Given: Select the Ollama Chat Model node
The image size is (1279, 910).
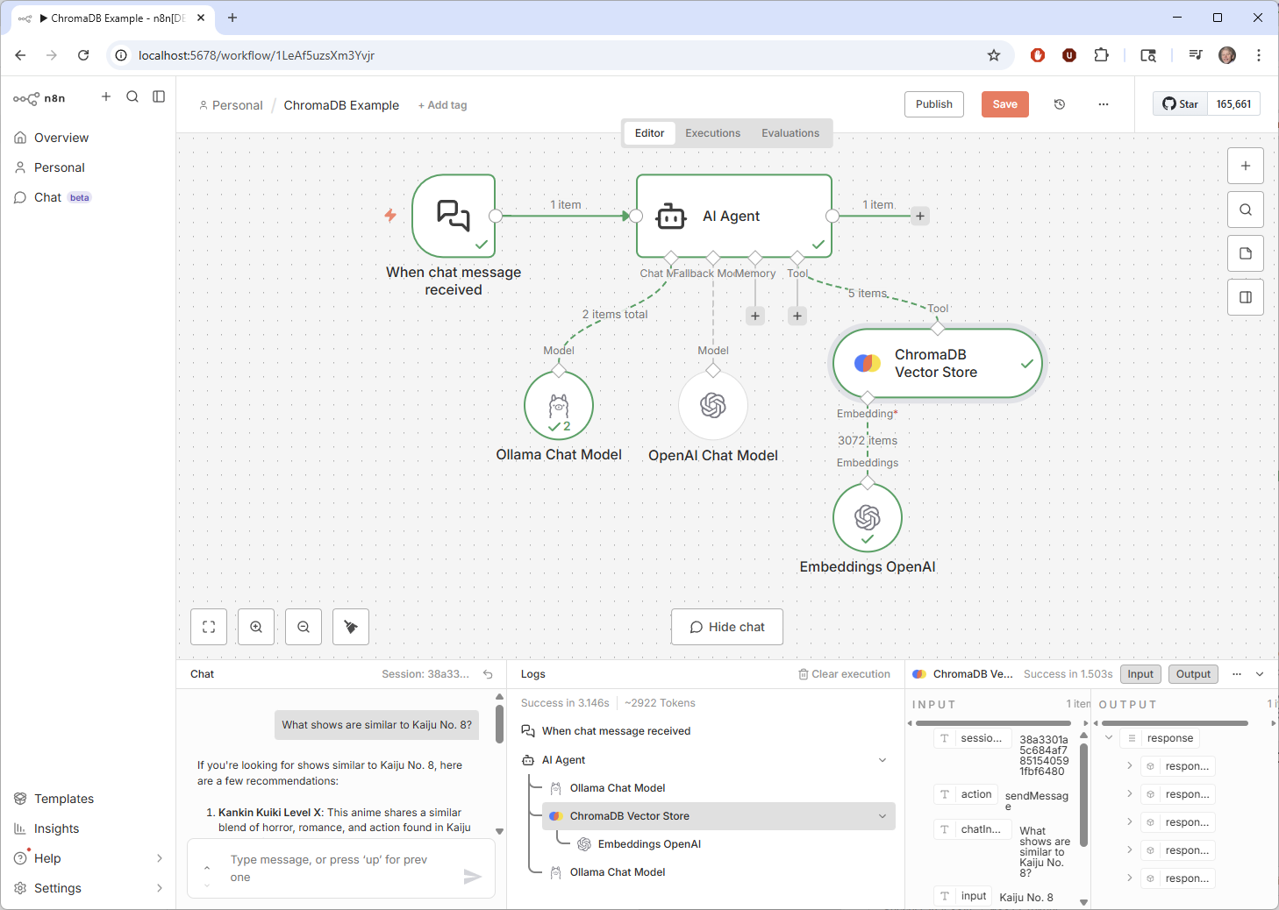Looking at the screenshot, I should (559, 405).
